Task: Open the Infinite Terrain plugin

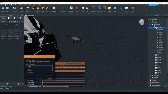Action: [22, 9]
